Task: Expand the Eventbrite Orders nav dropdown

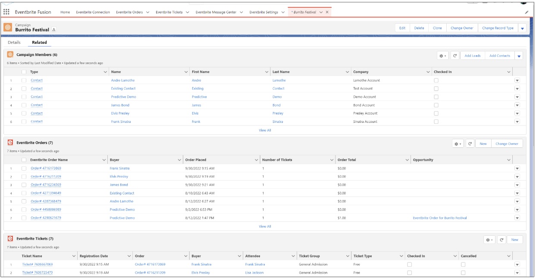Action: (x=147, y=12)
